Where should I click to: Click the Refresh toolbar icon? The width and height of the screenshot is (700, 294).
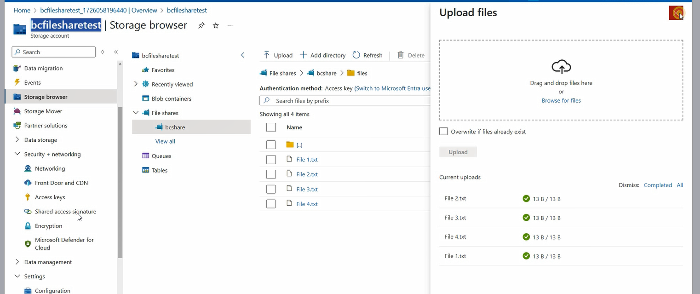[356, 55]
